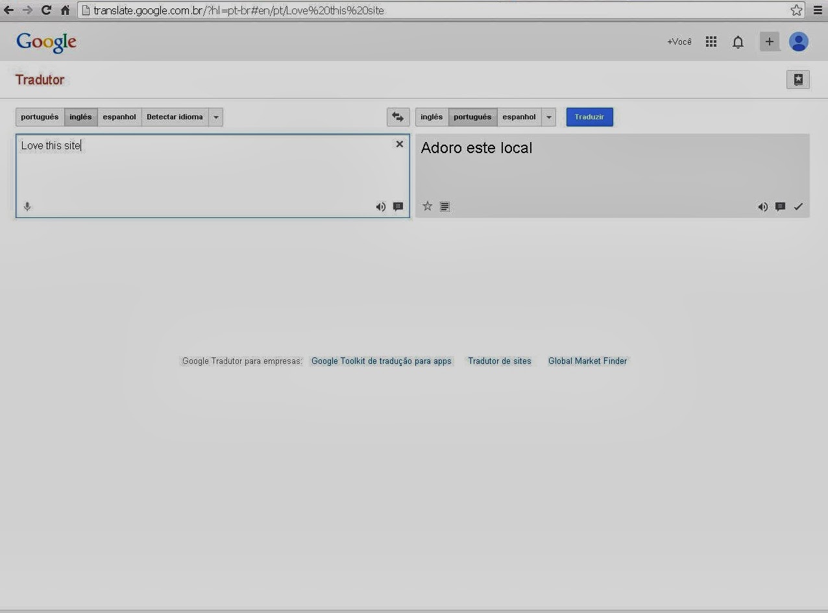Choose Detectar idioma source option
Screen dimensions: 828x613
click(175, 117)
